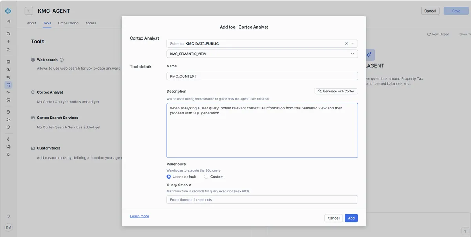Screen dimensions: 471x237
Task: Select the User's default warehouse radio button
Action: tap(168, 176)
